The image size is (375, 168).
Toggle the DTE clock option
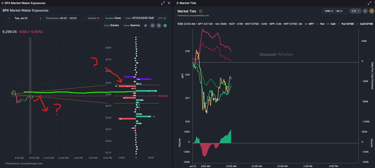pos(162,18)
